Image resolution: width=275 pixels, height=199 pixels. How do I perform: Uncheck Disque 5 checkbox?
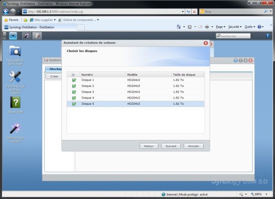point(74,104)
